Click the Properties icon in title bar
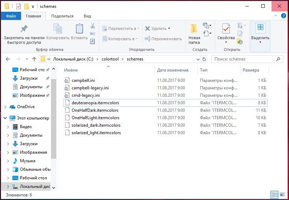 point(19,7)
